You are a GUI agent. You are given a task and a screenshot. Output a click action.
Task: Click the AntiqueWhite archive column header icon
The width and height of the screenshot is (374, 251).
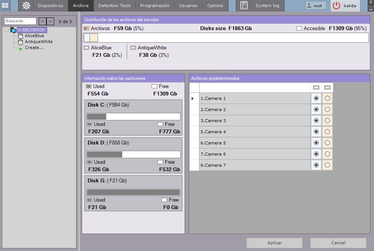327,88
